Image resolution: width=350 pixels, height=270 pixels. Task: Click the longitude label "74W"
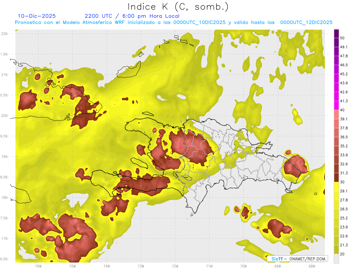(107, 266)
